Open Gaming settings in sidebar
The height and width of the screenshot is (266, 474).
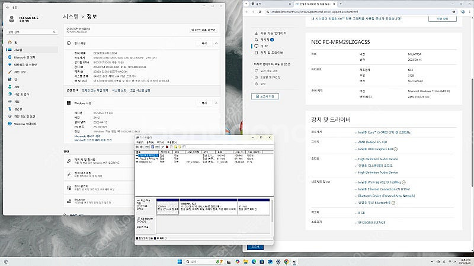(x=32, y=102)
